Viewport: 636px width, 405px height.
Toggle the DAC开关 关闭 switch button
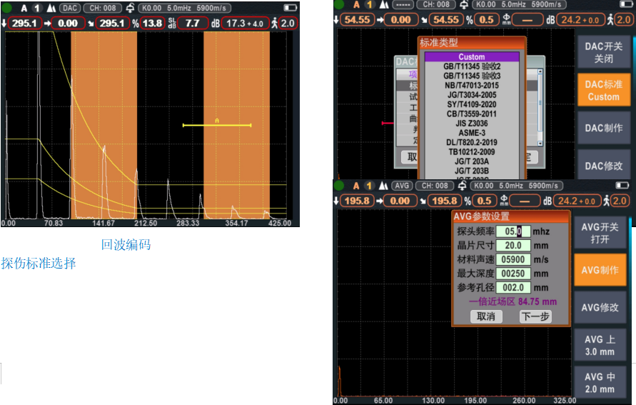coord(604,53)
